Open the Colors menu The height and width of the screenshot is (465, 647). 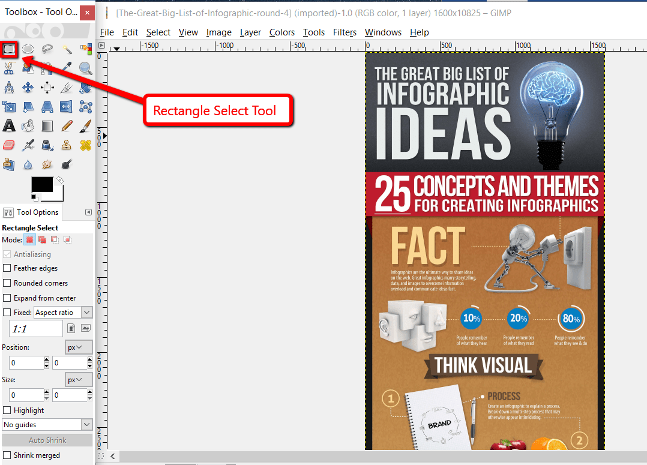[281, 32]
